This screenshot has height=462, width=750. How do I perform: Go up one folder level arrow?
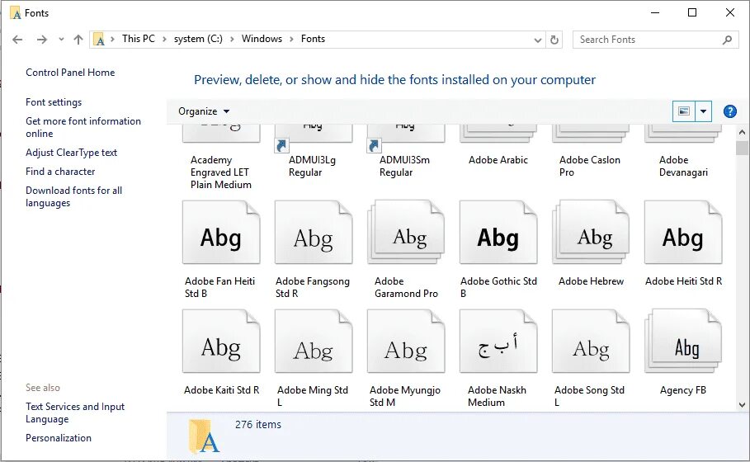pyautogui.click(x=78, y=40)
